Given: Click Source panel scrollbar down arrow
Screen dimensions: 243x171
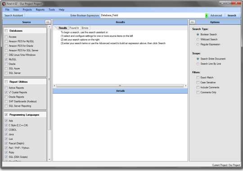Looking at the screenshot, I should pos(49,159).
